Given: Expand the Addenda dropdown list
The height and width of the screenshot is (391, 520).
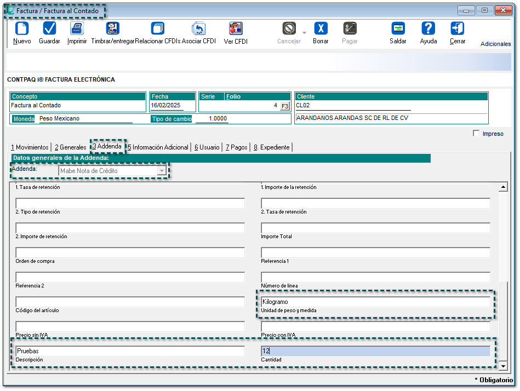Looking at the screenshot, I should click(161, 171).
